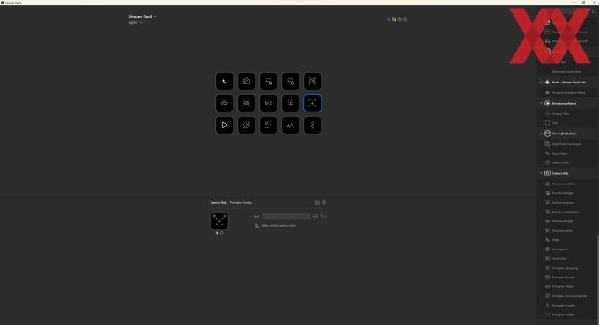Image resolution: width=599 pixels, height=325 pixels.
Task: Click the Timer (BarRaider) category icon
Action: tap(547, 134)
